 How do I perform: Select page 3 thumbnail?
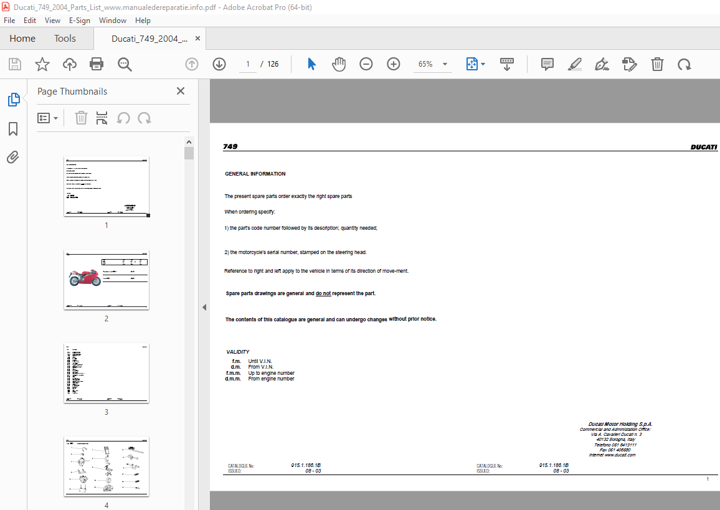click(107, 373)
